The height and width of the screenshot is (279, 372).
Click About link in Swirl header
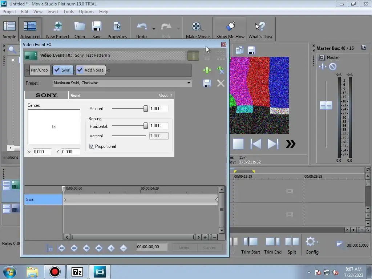pos(163,96)
